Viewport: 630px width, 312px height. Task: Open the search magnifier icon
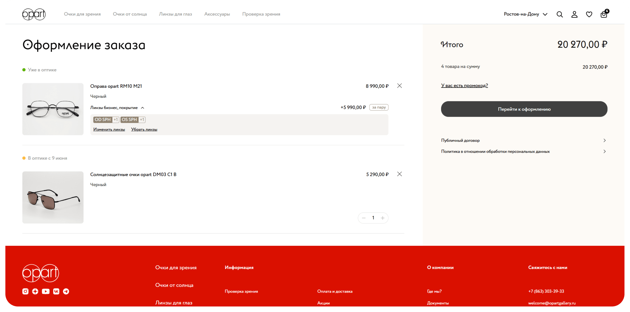(x=560, y=14)
